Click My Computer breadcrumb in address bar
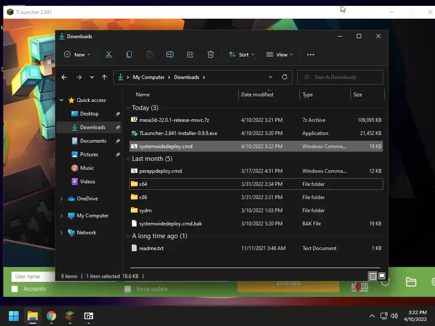 click(x=148, y=77)
